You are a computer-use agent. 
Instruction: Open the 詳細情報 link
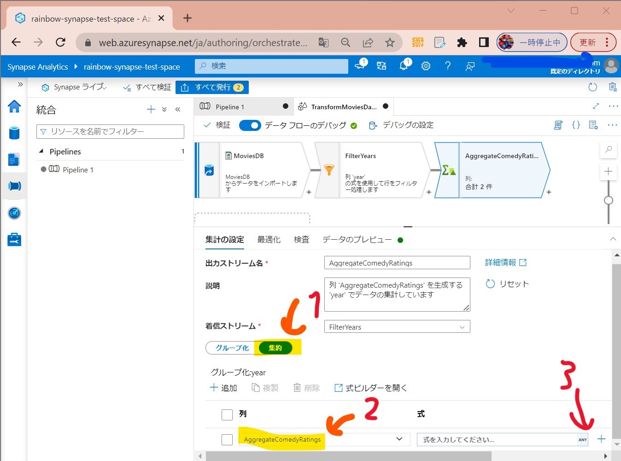[x=505, y=262]
